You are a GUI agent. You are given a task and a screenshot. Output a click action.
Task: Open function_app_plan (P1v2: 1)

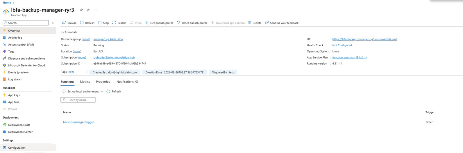[x=349, y=57]
